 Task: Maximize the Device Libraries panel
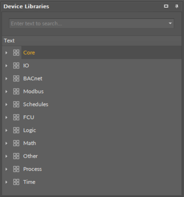click(166, 6)
